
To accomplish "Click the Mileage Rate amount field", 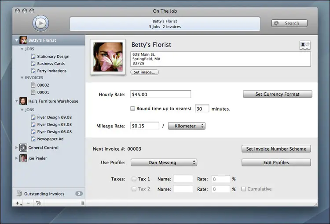I will coord(145,126).
